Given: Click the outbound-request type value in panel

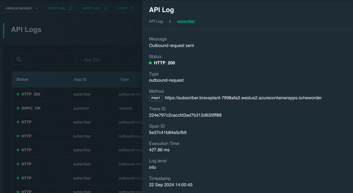Looking at the screenshot, I should tap(166, 80).
